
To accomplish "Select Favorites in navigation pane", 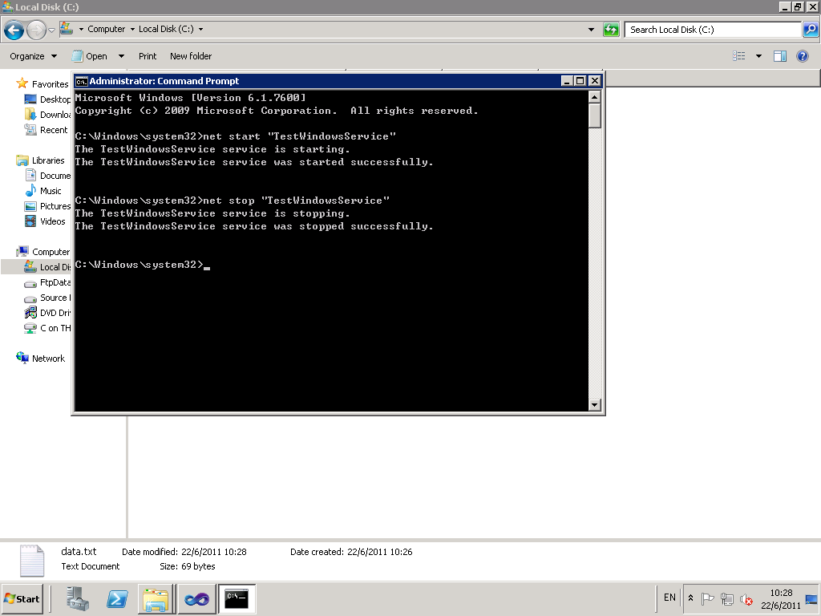I will pyautogui.click(x=42, y=83).
